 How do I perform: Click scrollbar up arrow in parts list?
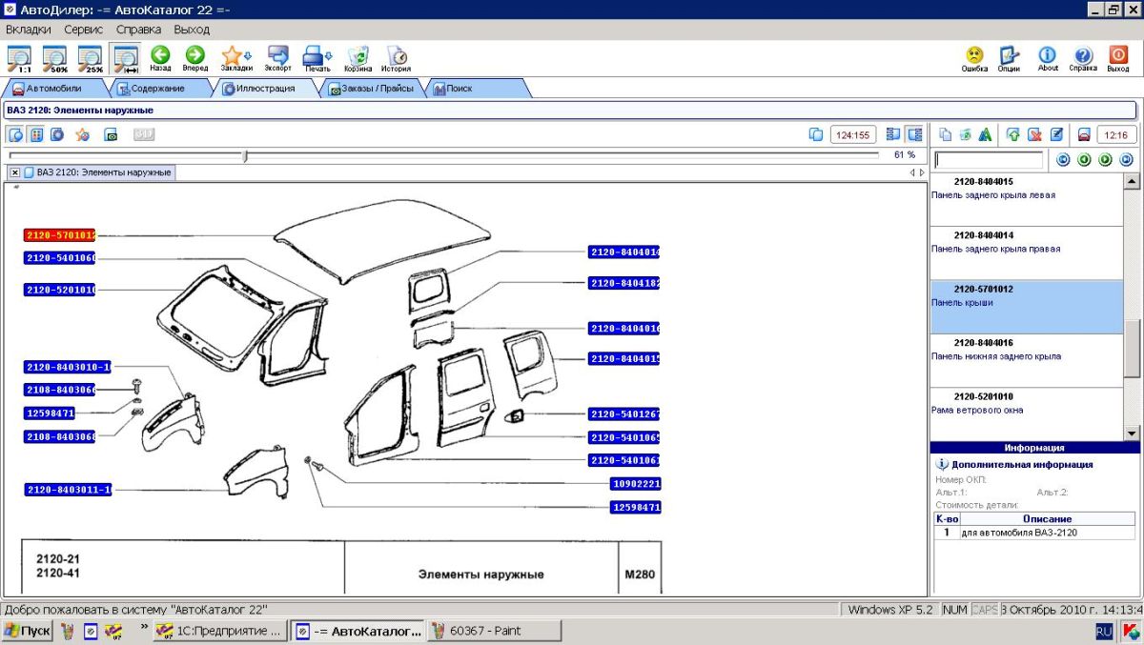point(1132,181)
